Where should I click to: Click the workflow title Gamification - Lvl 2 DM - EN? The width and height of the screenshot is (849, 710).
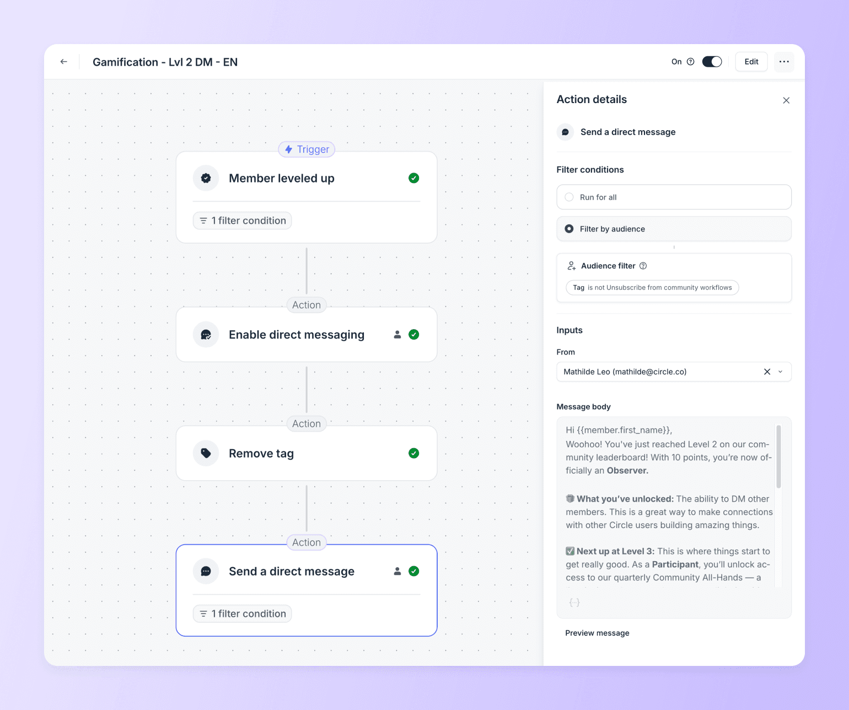165,62
